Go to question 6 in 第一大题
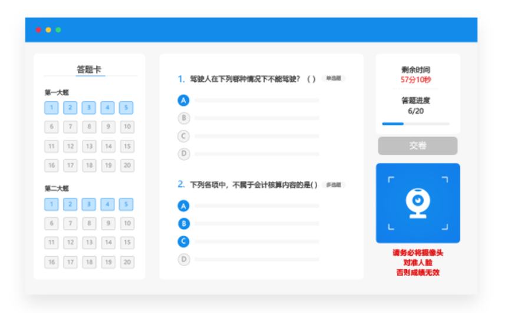Image resolution: width=505 pixels, height=313 pixels. click(51, 126)
